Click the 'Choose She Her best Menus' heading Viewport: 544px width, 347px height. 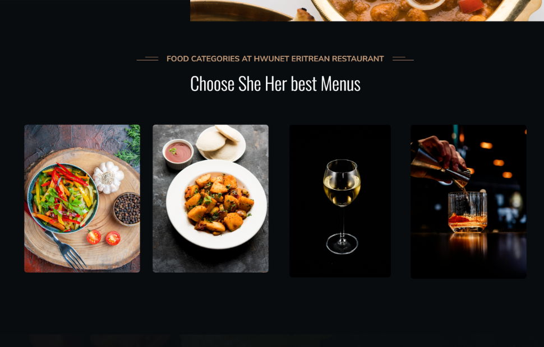pos(275,83)
